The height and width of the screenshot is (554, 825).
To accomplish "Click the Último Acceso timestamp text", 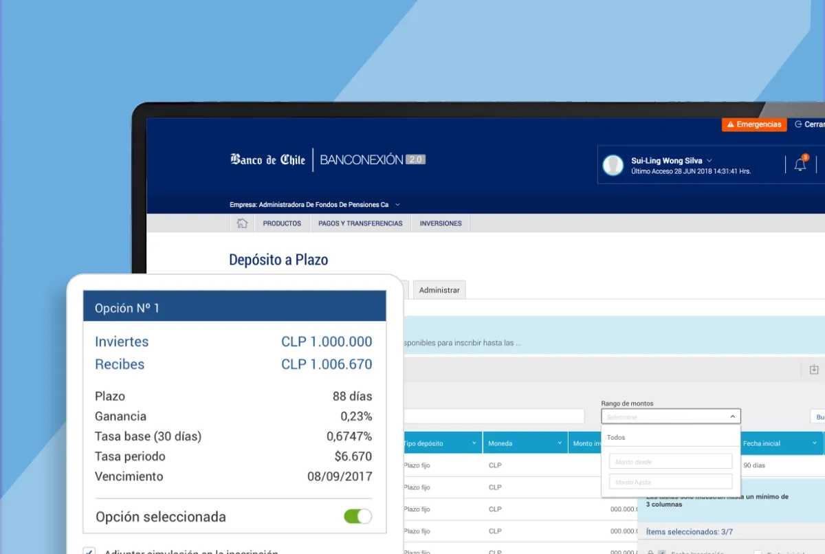I will click(691, 171).
